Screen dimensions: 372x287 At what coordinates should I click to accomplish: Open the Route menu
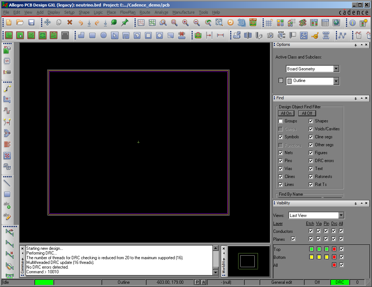tap(145, 12)
